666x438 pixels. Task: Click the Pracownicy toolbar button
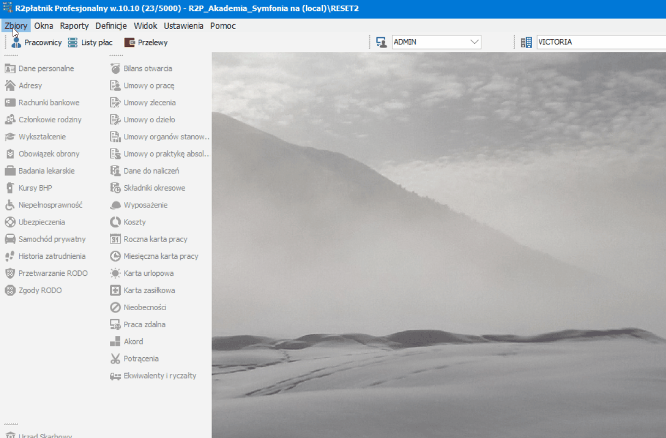point(37,43)
